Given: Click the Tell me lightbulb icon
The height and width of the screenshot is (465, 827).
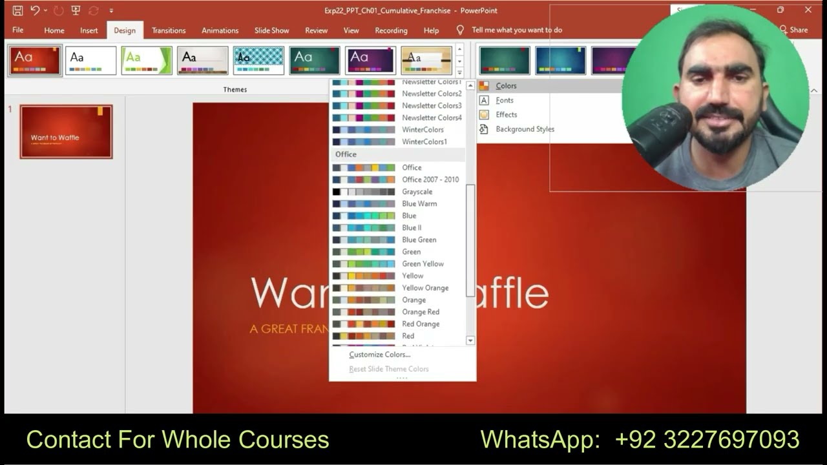Looking at the screenshot, I should pyautogui.click(x=460, y=30).
